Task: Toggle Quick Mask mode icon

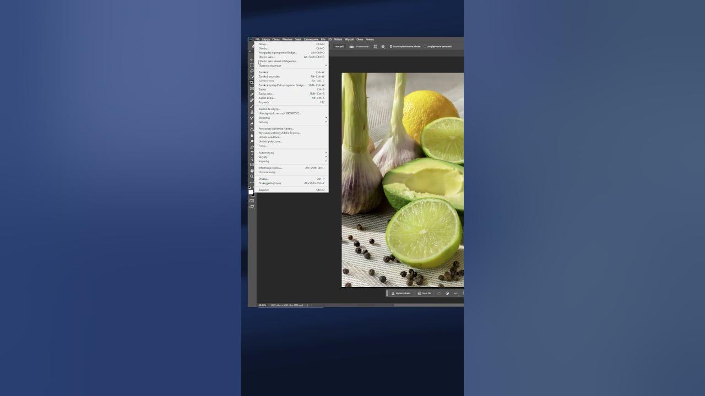Action: (x=252, y=201)
